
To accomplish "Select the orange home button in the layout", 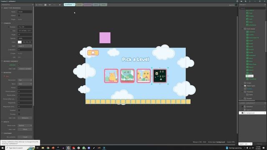I will coord(93,53).
